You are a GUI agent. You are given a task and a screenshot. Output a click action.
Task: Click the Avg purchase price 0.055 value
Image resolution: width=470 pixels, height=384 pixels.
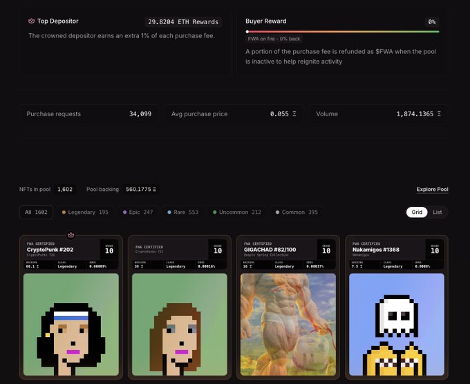pyautogui.click(x=283, y=114)
